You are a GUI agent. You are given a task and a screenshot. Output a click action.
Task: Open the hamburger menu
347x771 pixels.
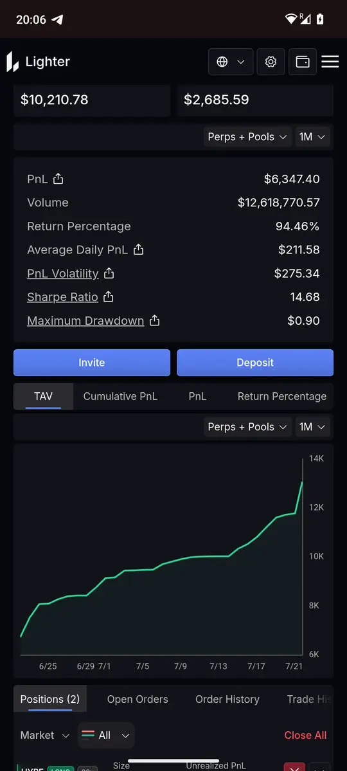330,62
